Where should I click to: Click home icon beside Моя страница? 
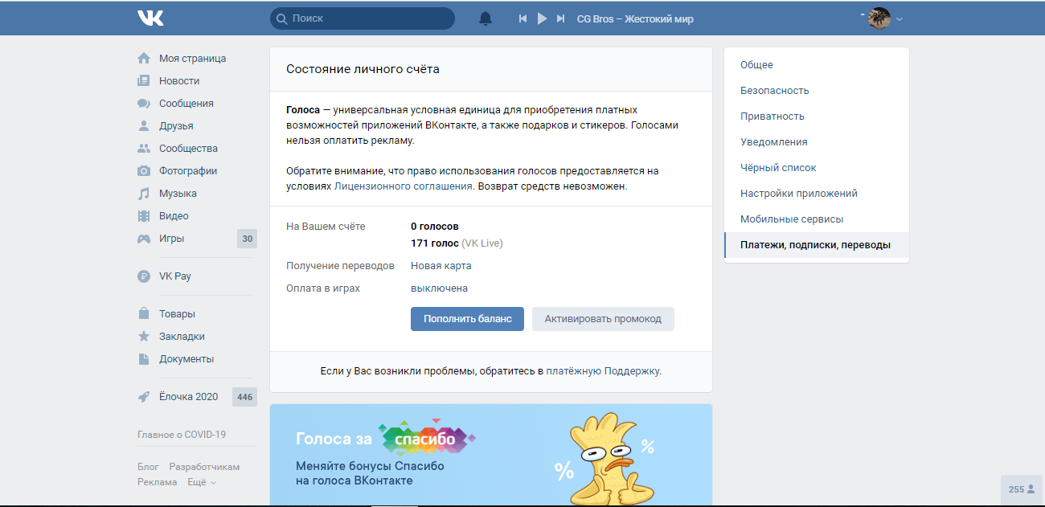pyautogui.click(x=144, y=58)
